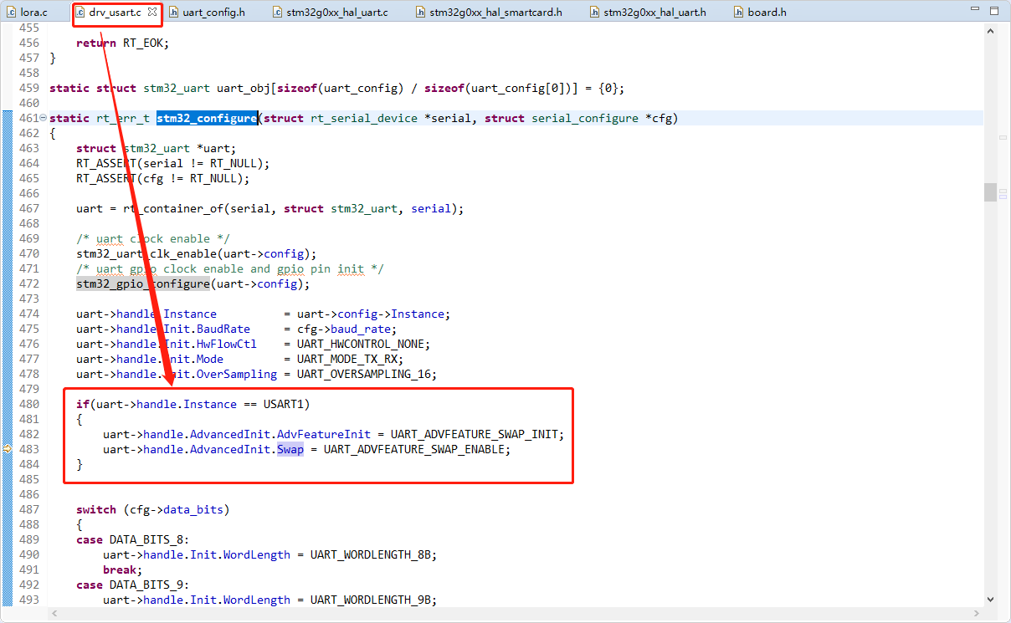Click the warning marker beside line 483
This screenshot has height=623, width=1011.
(x=6, y=449)
